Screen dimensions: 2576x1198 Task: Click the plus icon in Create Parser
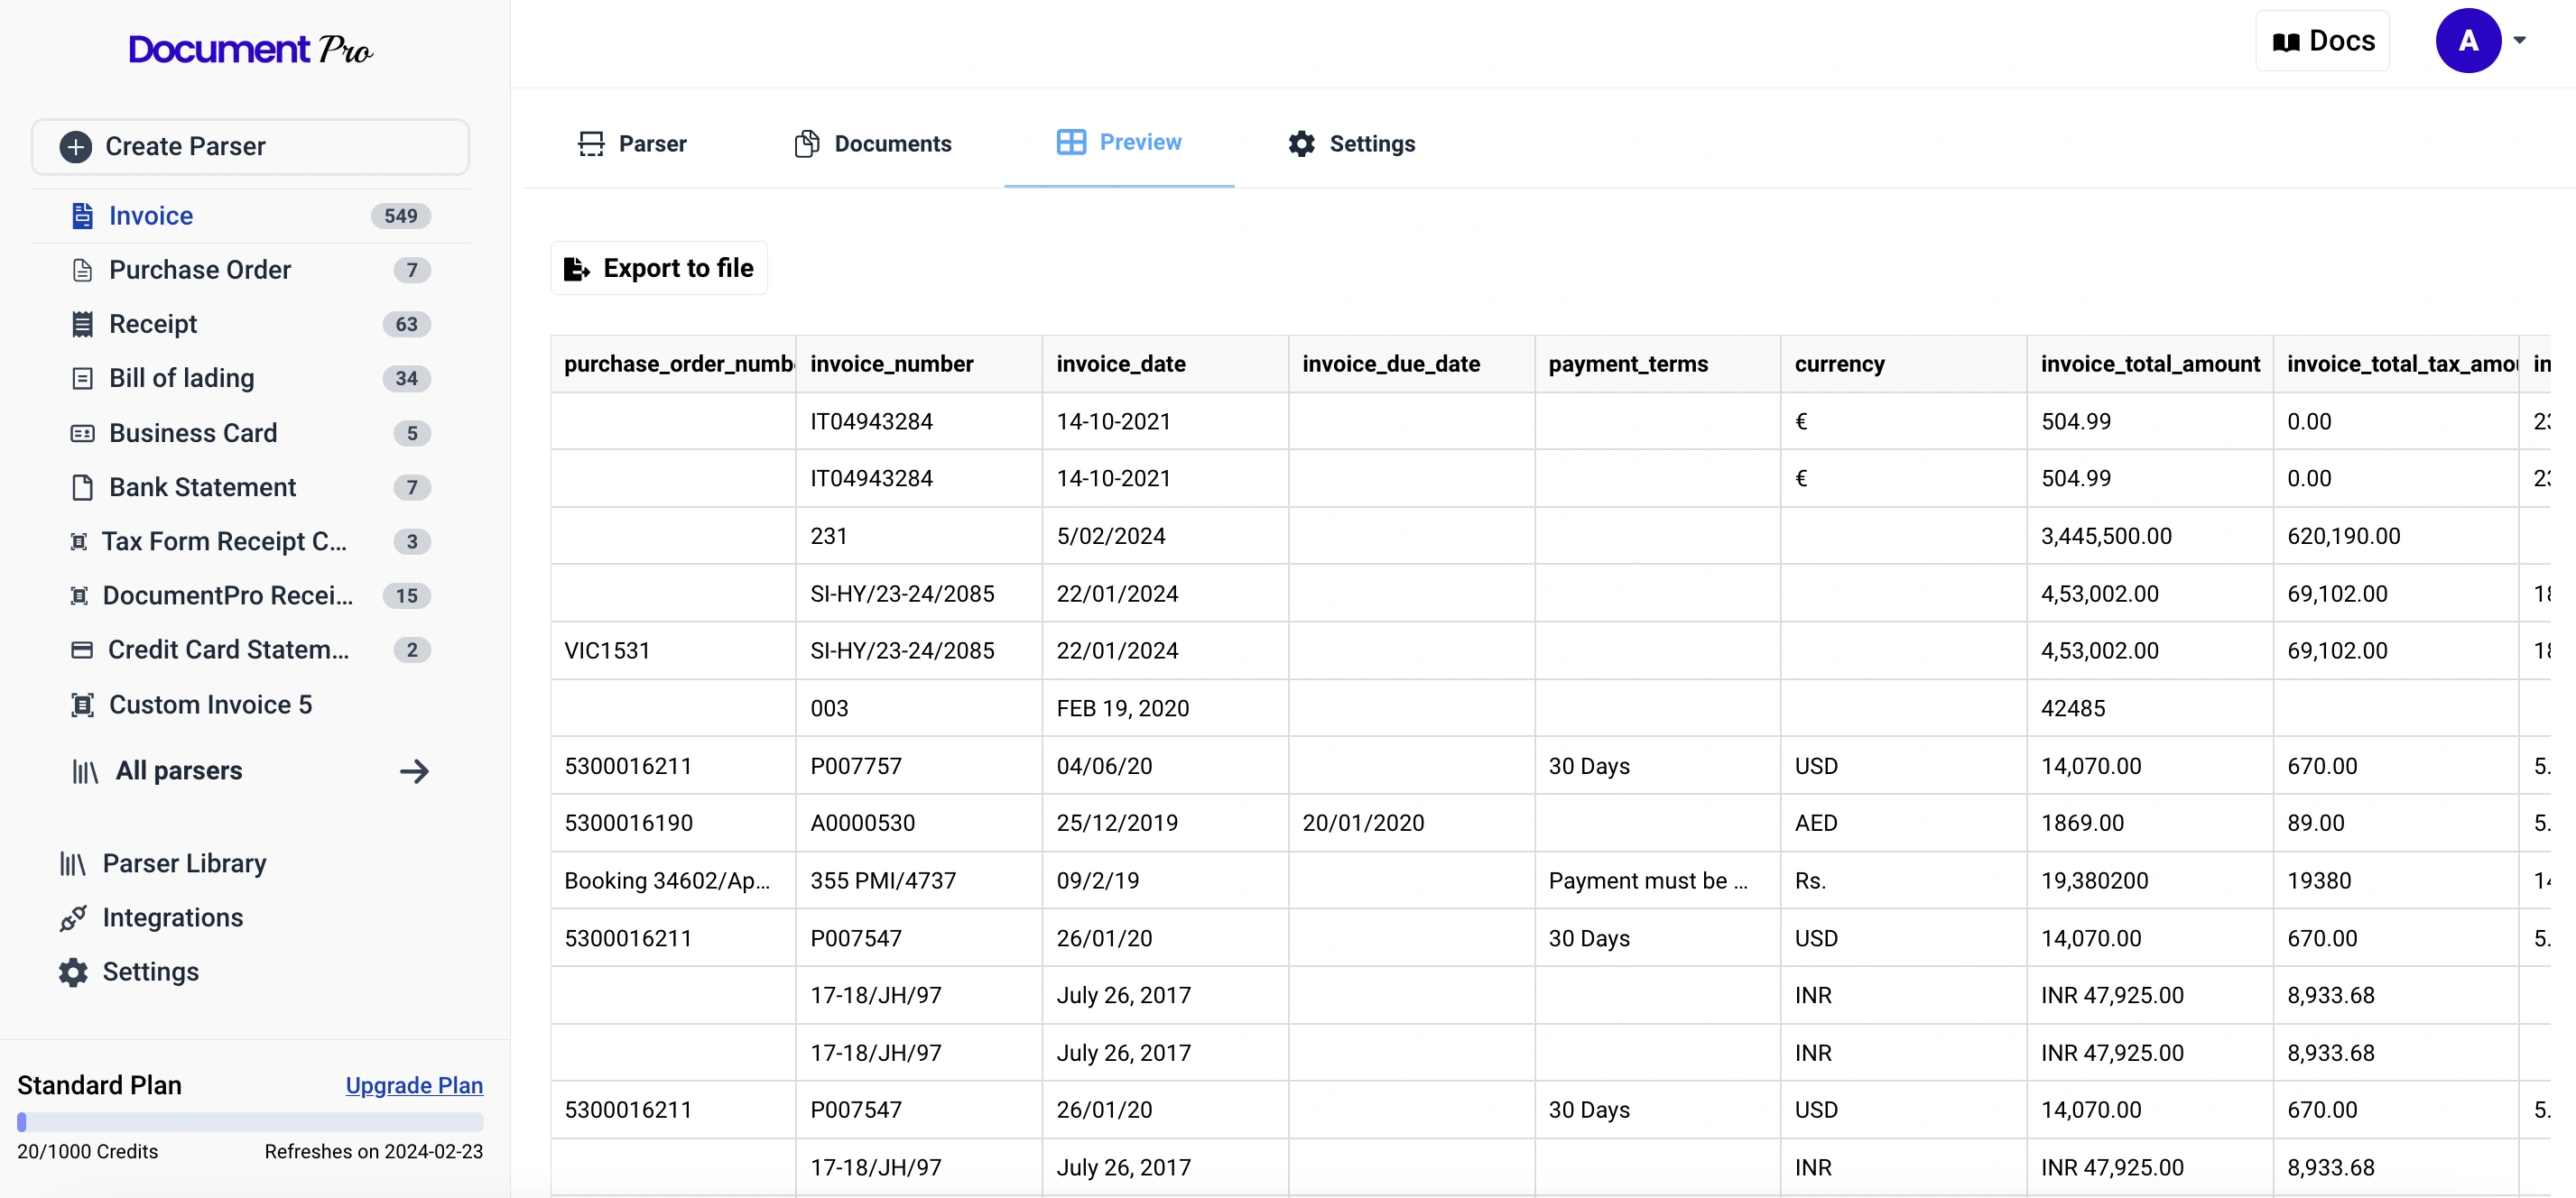coord(75,147)
